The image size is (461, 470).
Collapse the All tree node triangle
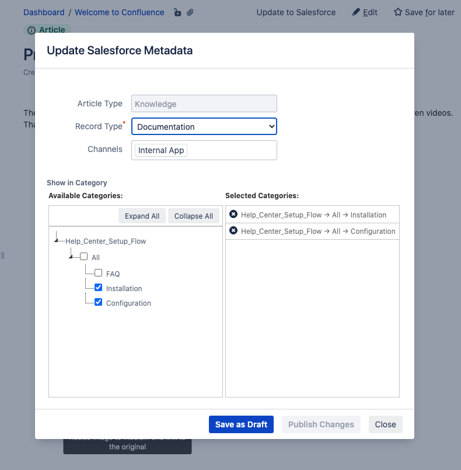(71, 257)
